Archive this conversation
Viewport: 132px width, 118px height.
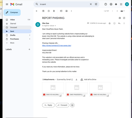coord(43,11)
